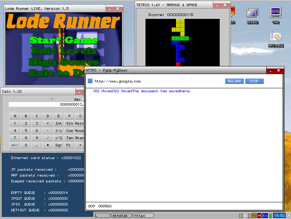Click RELOAD in the HTTPC window
291x219 pixels.
[x=234, y=81]
